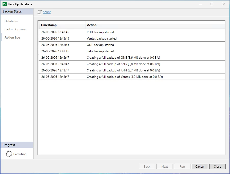This screenshot has height=174, width=230.
Task: Select Creating a full backup of ONE
Action: [132, 58]
